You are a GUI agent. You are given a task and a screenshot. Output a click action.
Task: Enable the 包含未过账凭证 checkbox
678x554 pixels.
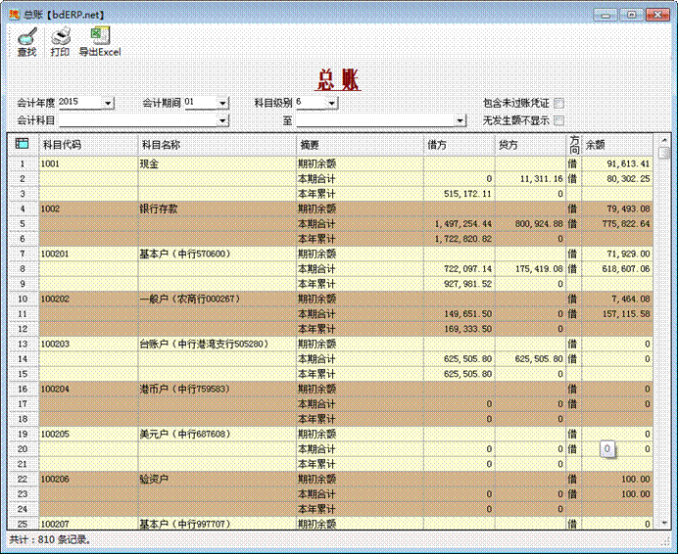[x=558, y=103]
